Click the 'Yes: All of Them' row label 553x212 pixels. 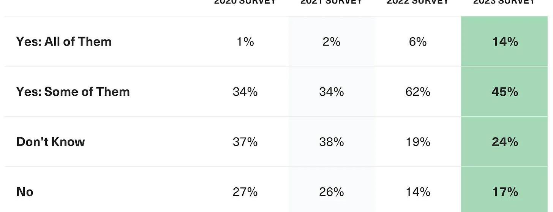(x=64, y=41)
